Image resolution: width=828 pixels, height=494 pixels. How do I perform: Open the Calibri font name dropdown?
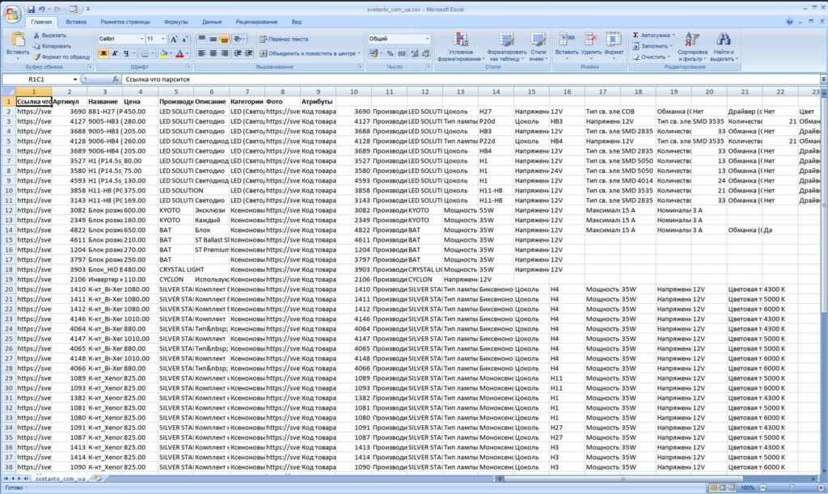click(x=142, y=39)
